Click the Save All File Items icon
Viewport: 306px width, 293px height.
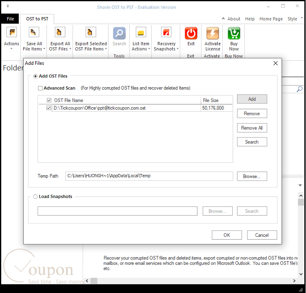click(34, 32)
